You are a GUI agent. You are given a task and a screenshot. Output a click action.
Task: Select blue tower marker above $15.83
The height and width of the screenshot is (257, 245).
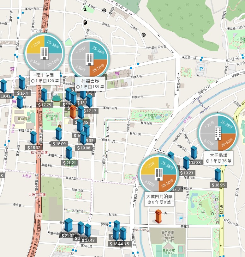tap(194, 153)
